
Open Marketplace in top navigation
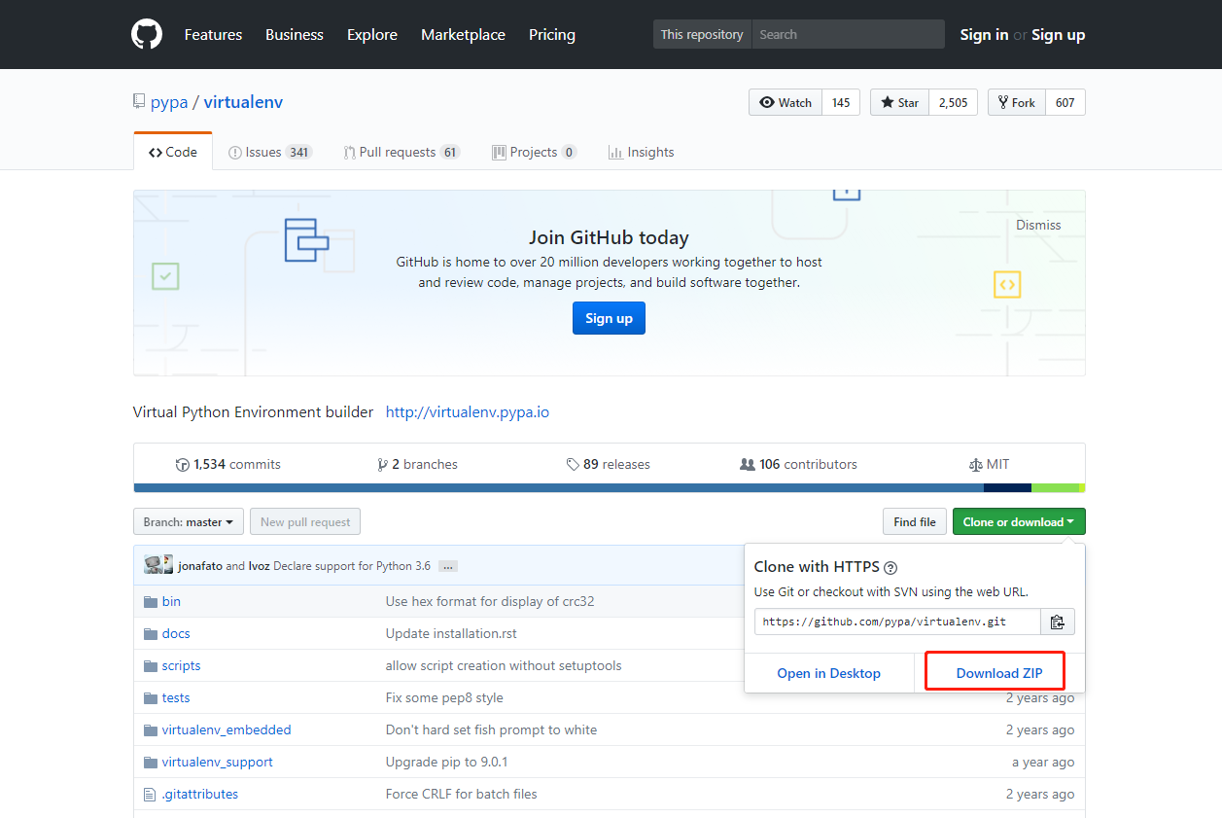pos(463,35)
